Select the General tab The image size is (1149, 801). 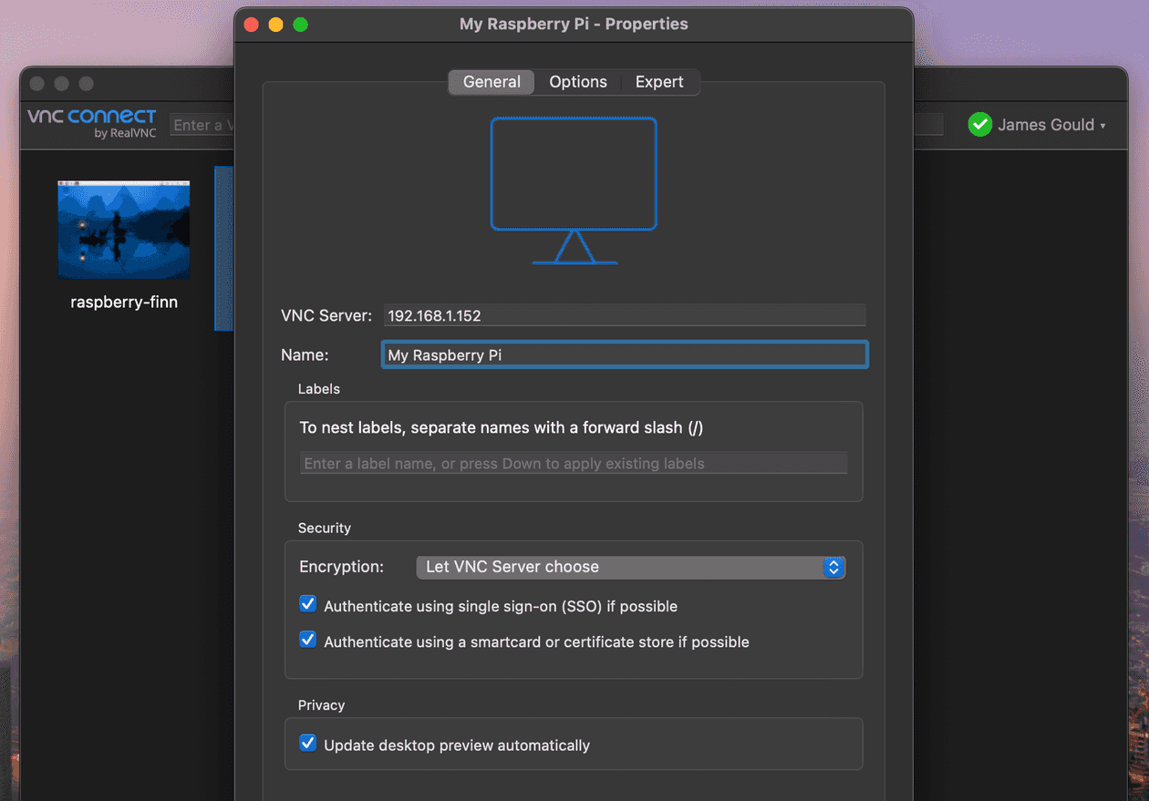491,81
